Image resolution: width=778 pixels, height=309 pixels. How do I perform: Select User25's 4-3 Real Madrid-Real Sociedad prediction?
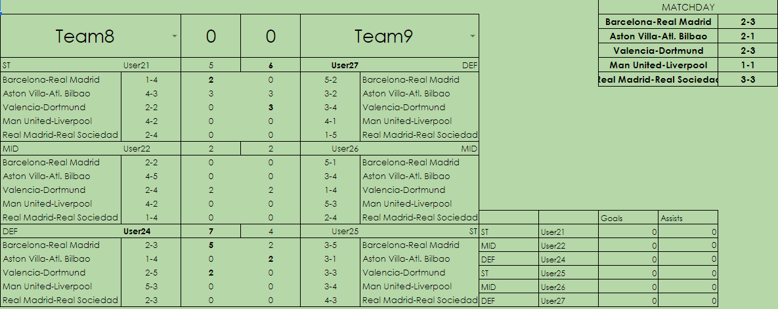330,300
